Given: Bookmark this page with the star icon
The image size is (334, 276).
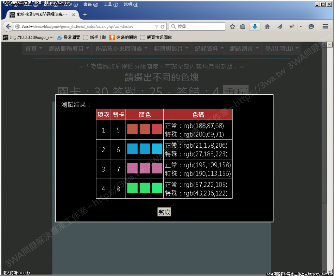Looking at the screenshot, I should [232, 27].
